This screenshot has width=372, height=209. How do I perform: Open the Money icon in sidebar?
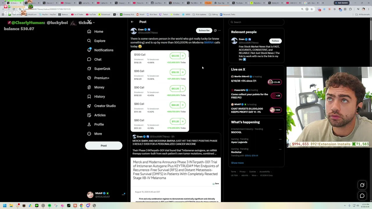coord(89,87)
